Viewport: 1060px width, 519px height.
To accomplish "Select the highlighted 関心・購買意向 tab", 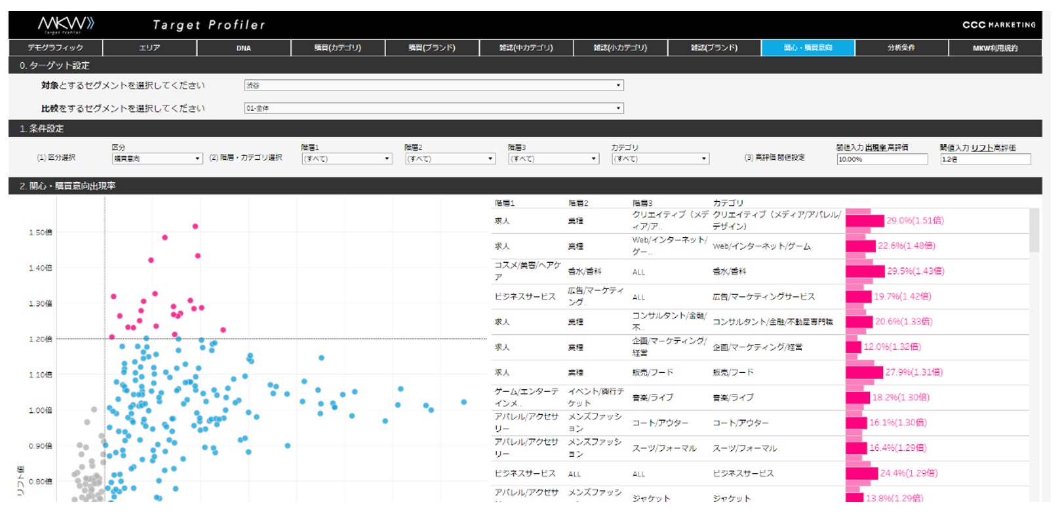I will tap(808, 48).
